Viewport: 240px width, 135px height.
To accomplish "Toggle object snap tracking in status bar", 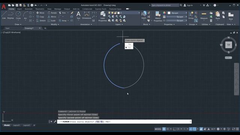I will [190, 129].
